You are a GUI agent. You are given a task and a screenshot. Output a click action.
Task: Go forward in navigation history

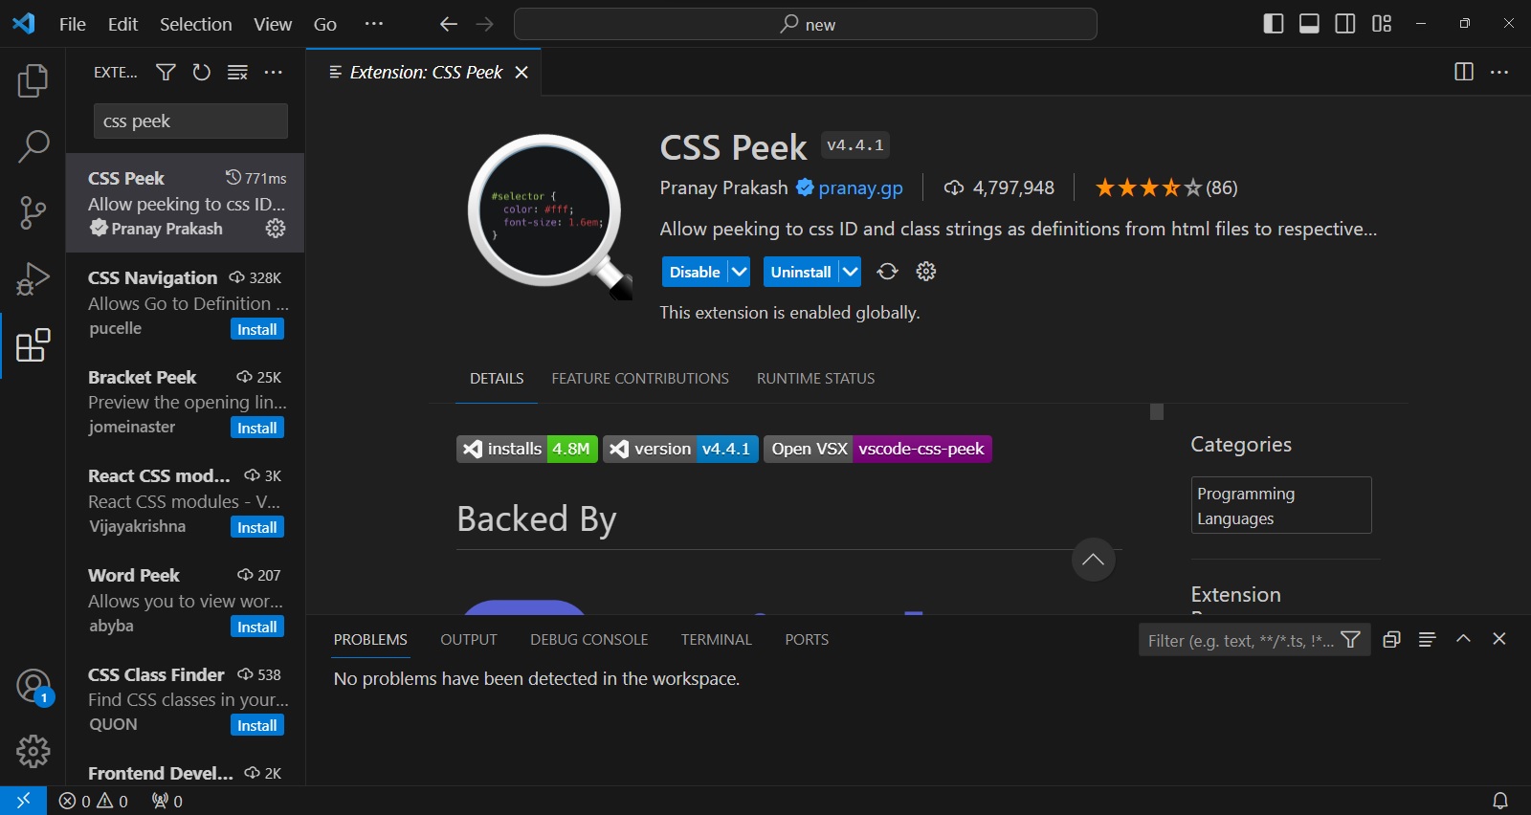click(485, 24)
